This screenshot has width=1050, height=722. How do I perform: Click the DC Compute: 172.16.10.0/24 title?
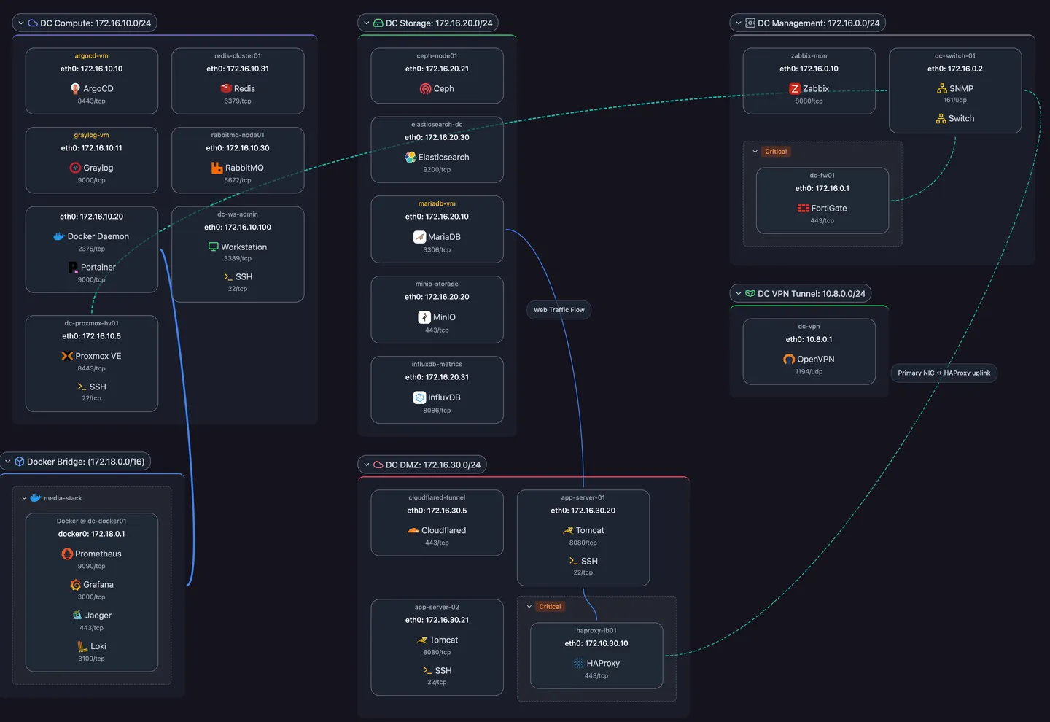[96, 23]
